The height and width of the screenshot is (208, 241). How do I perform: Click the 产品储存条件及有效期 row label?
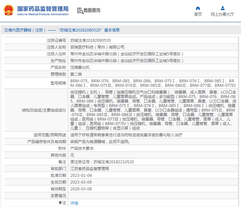[47, 142]
